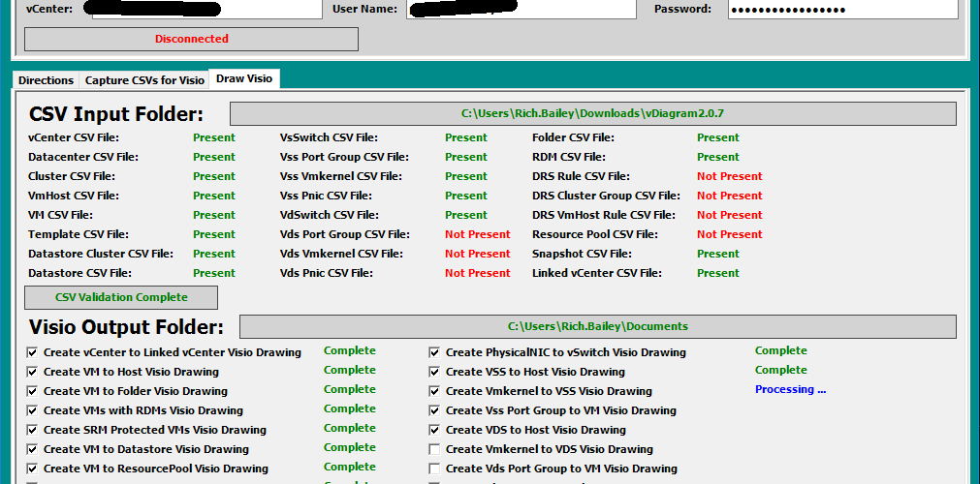Click the CSV Input Folder path button

[592, 113]
